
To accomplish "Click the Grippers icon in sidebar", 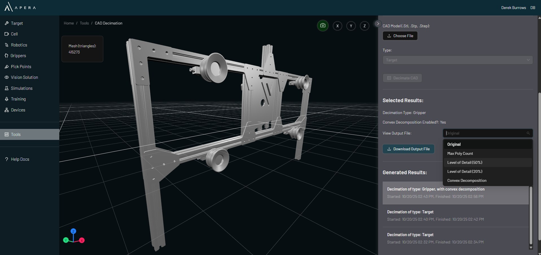I will pos(6,56).
